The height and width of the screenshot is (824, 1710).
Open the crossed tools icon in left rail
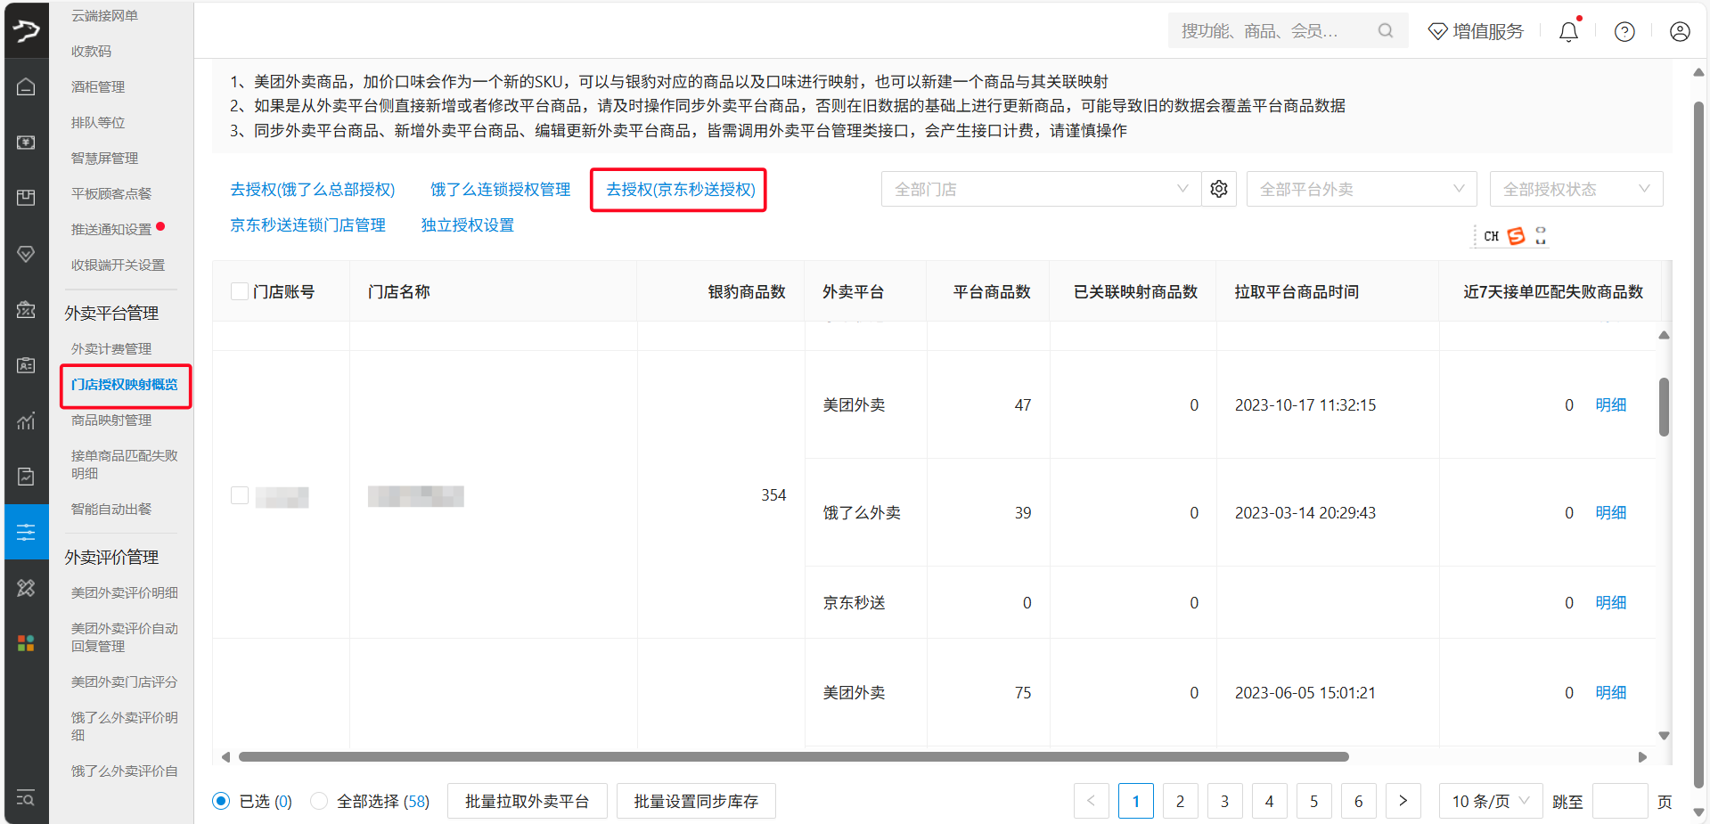point(26,588)
